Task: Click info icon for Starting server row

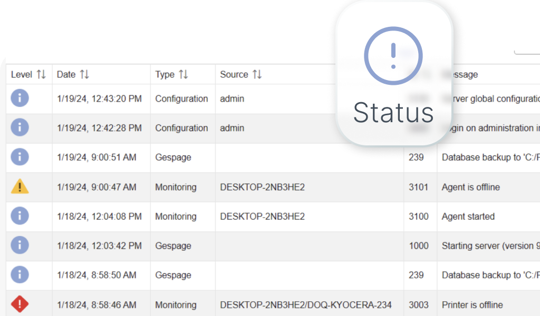Action: click(20, 245)
